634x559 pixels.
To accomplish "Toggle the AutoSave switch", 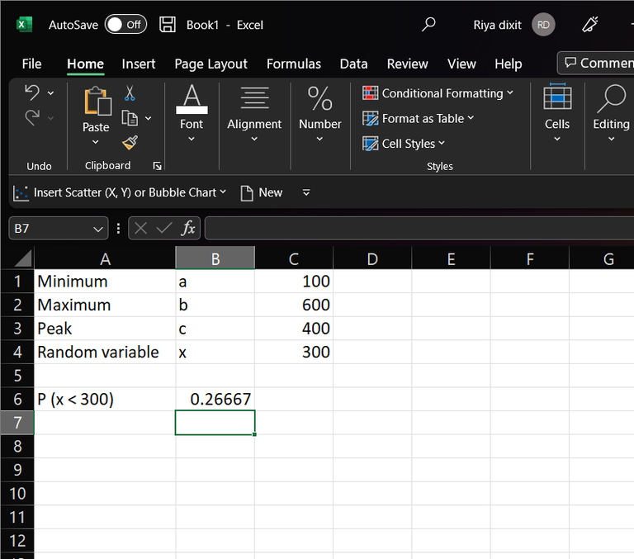I will point(125,25).
